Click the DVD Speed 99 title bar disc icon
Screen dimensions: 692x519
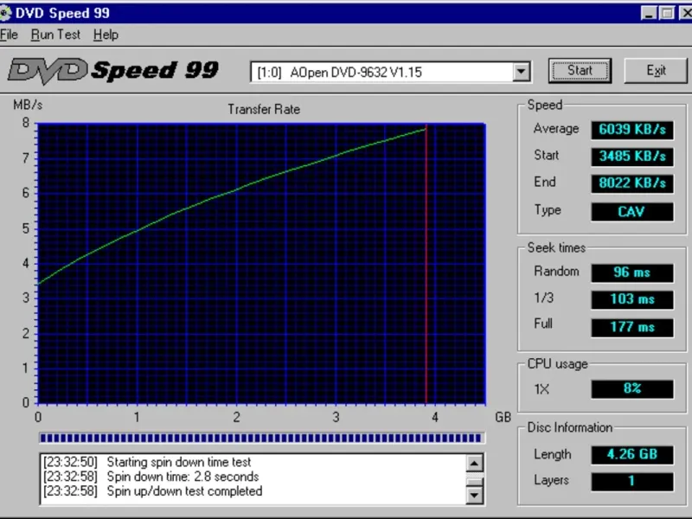pos(5,13)
